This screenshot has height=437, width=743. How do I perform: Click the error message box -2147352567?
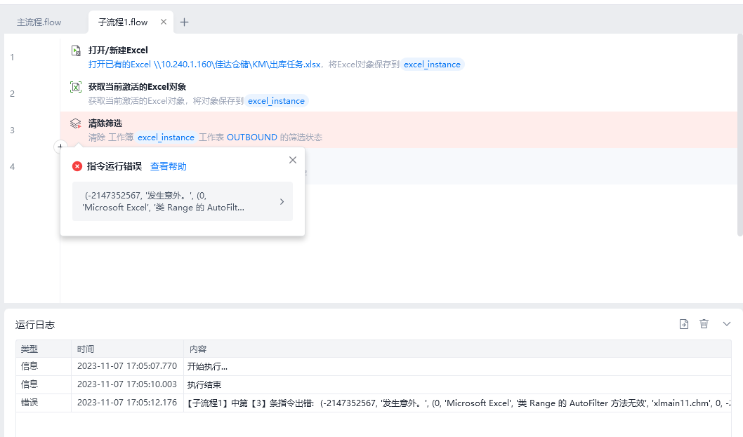point(183,201)
